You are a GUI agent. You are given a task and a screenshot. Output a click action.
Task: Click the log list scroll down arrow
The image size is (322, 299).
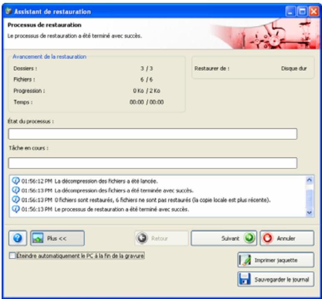[309, 212]
